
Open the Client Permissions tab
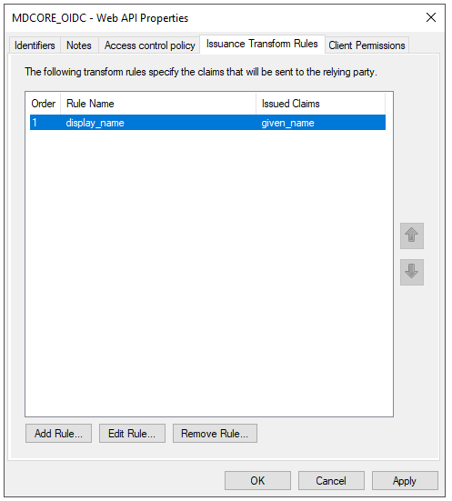tap(367, 45)
